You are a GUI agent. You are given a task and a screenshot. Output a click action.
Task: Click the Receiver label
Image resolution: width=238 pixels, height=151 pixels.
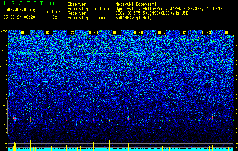click(x=77, y=13)
